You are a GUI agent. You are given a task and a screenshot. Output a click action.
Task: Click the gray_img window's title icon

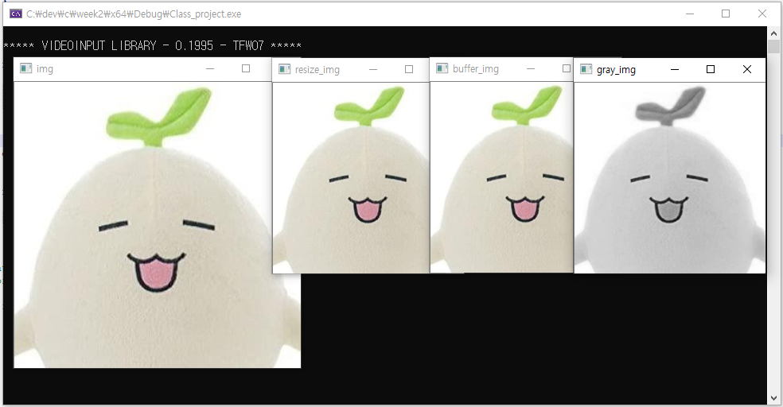tap(586, 69)
